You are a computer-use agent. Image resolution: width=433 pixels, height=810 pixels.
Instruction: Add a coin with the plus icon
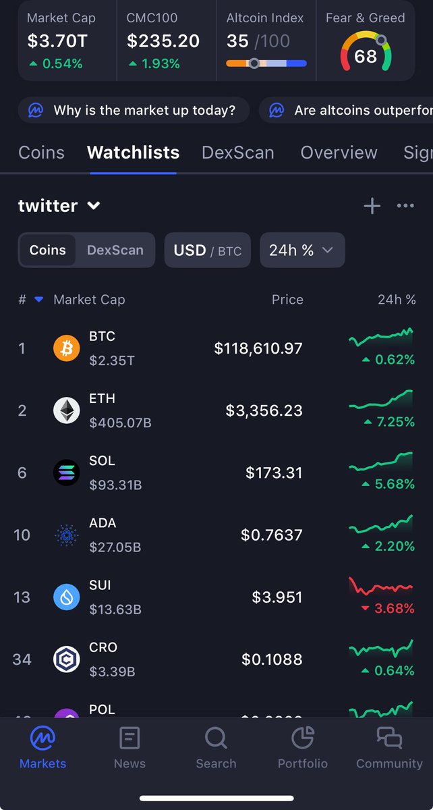coord(372,206)
